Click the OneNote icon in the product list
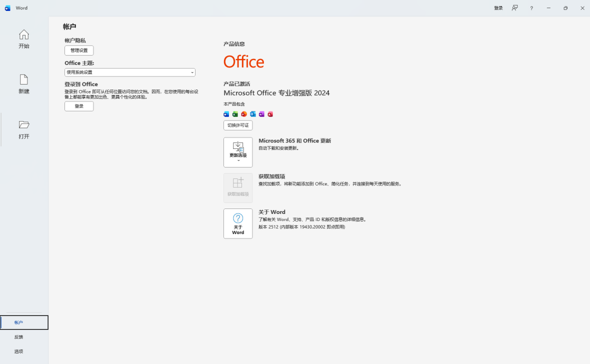590x364 pixels. pos(261,114)
